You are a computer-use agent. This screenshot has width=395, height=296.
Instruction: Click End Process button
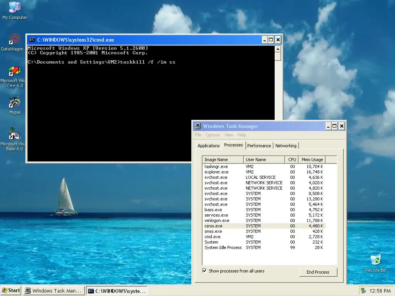click(x=318, y=272)
